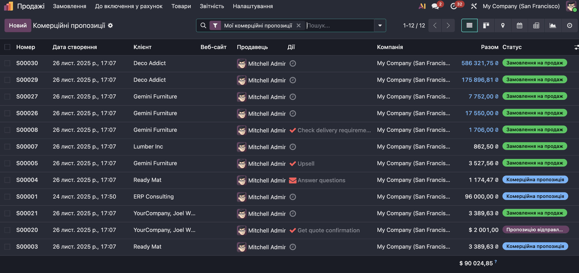Tick the checkbox for order S00004
Image resolution: width=579 pixels, height=273 pixels.
[x=8, y=180]
